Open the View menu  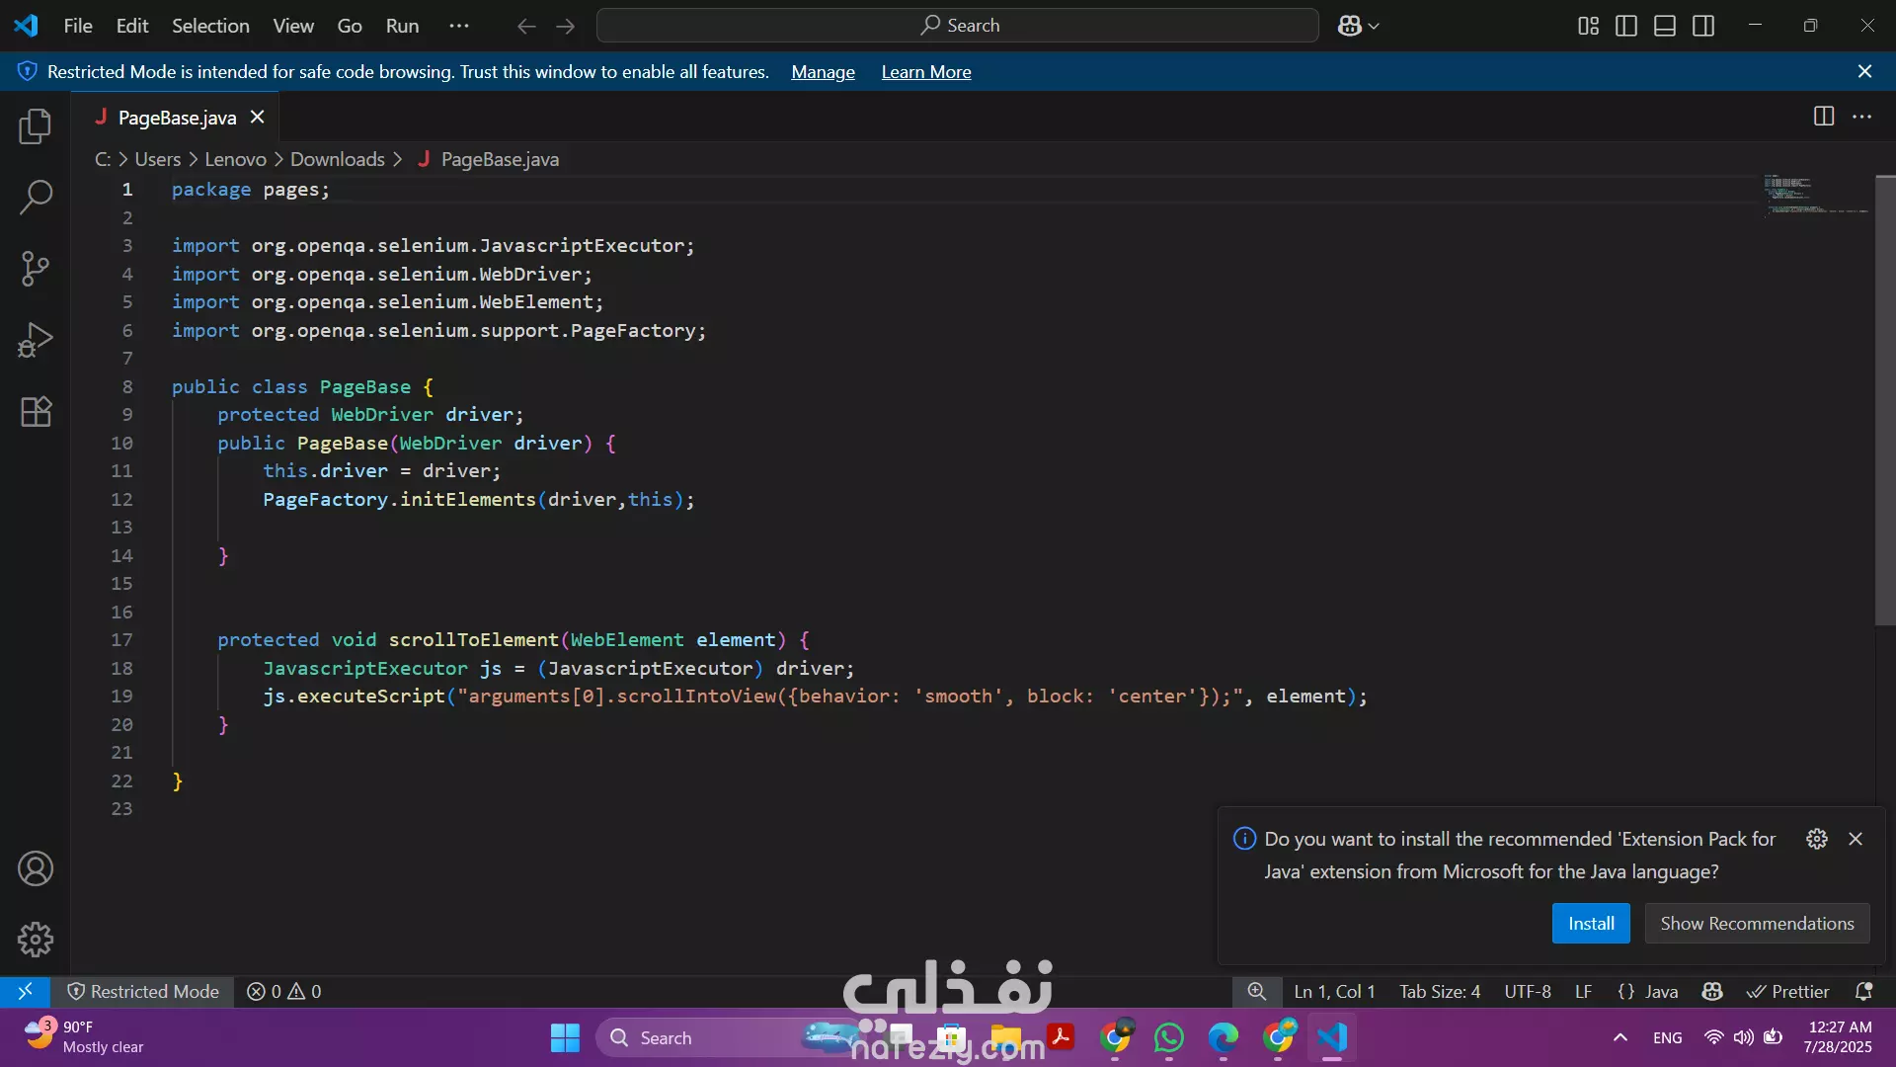[293, 26]
